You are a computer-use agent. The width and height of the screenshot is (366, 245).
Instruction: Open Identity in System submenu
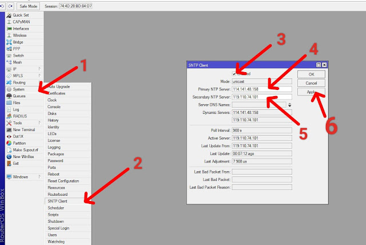tap(67, 127)
